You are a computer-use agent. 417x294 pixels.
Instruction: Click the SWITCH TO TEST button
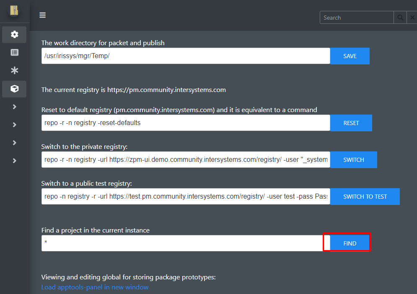click(365, 197)
